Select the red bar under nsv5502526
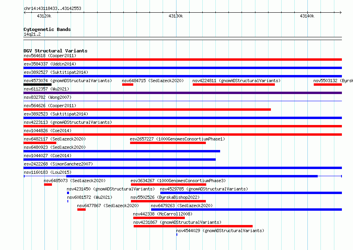The width and height of the screenshot is (353, 250). (169, 201)
